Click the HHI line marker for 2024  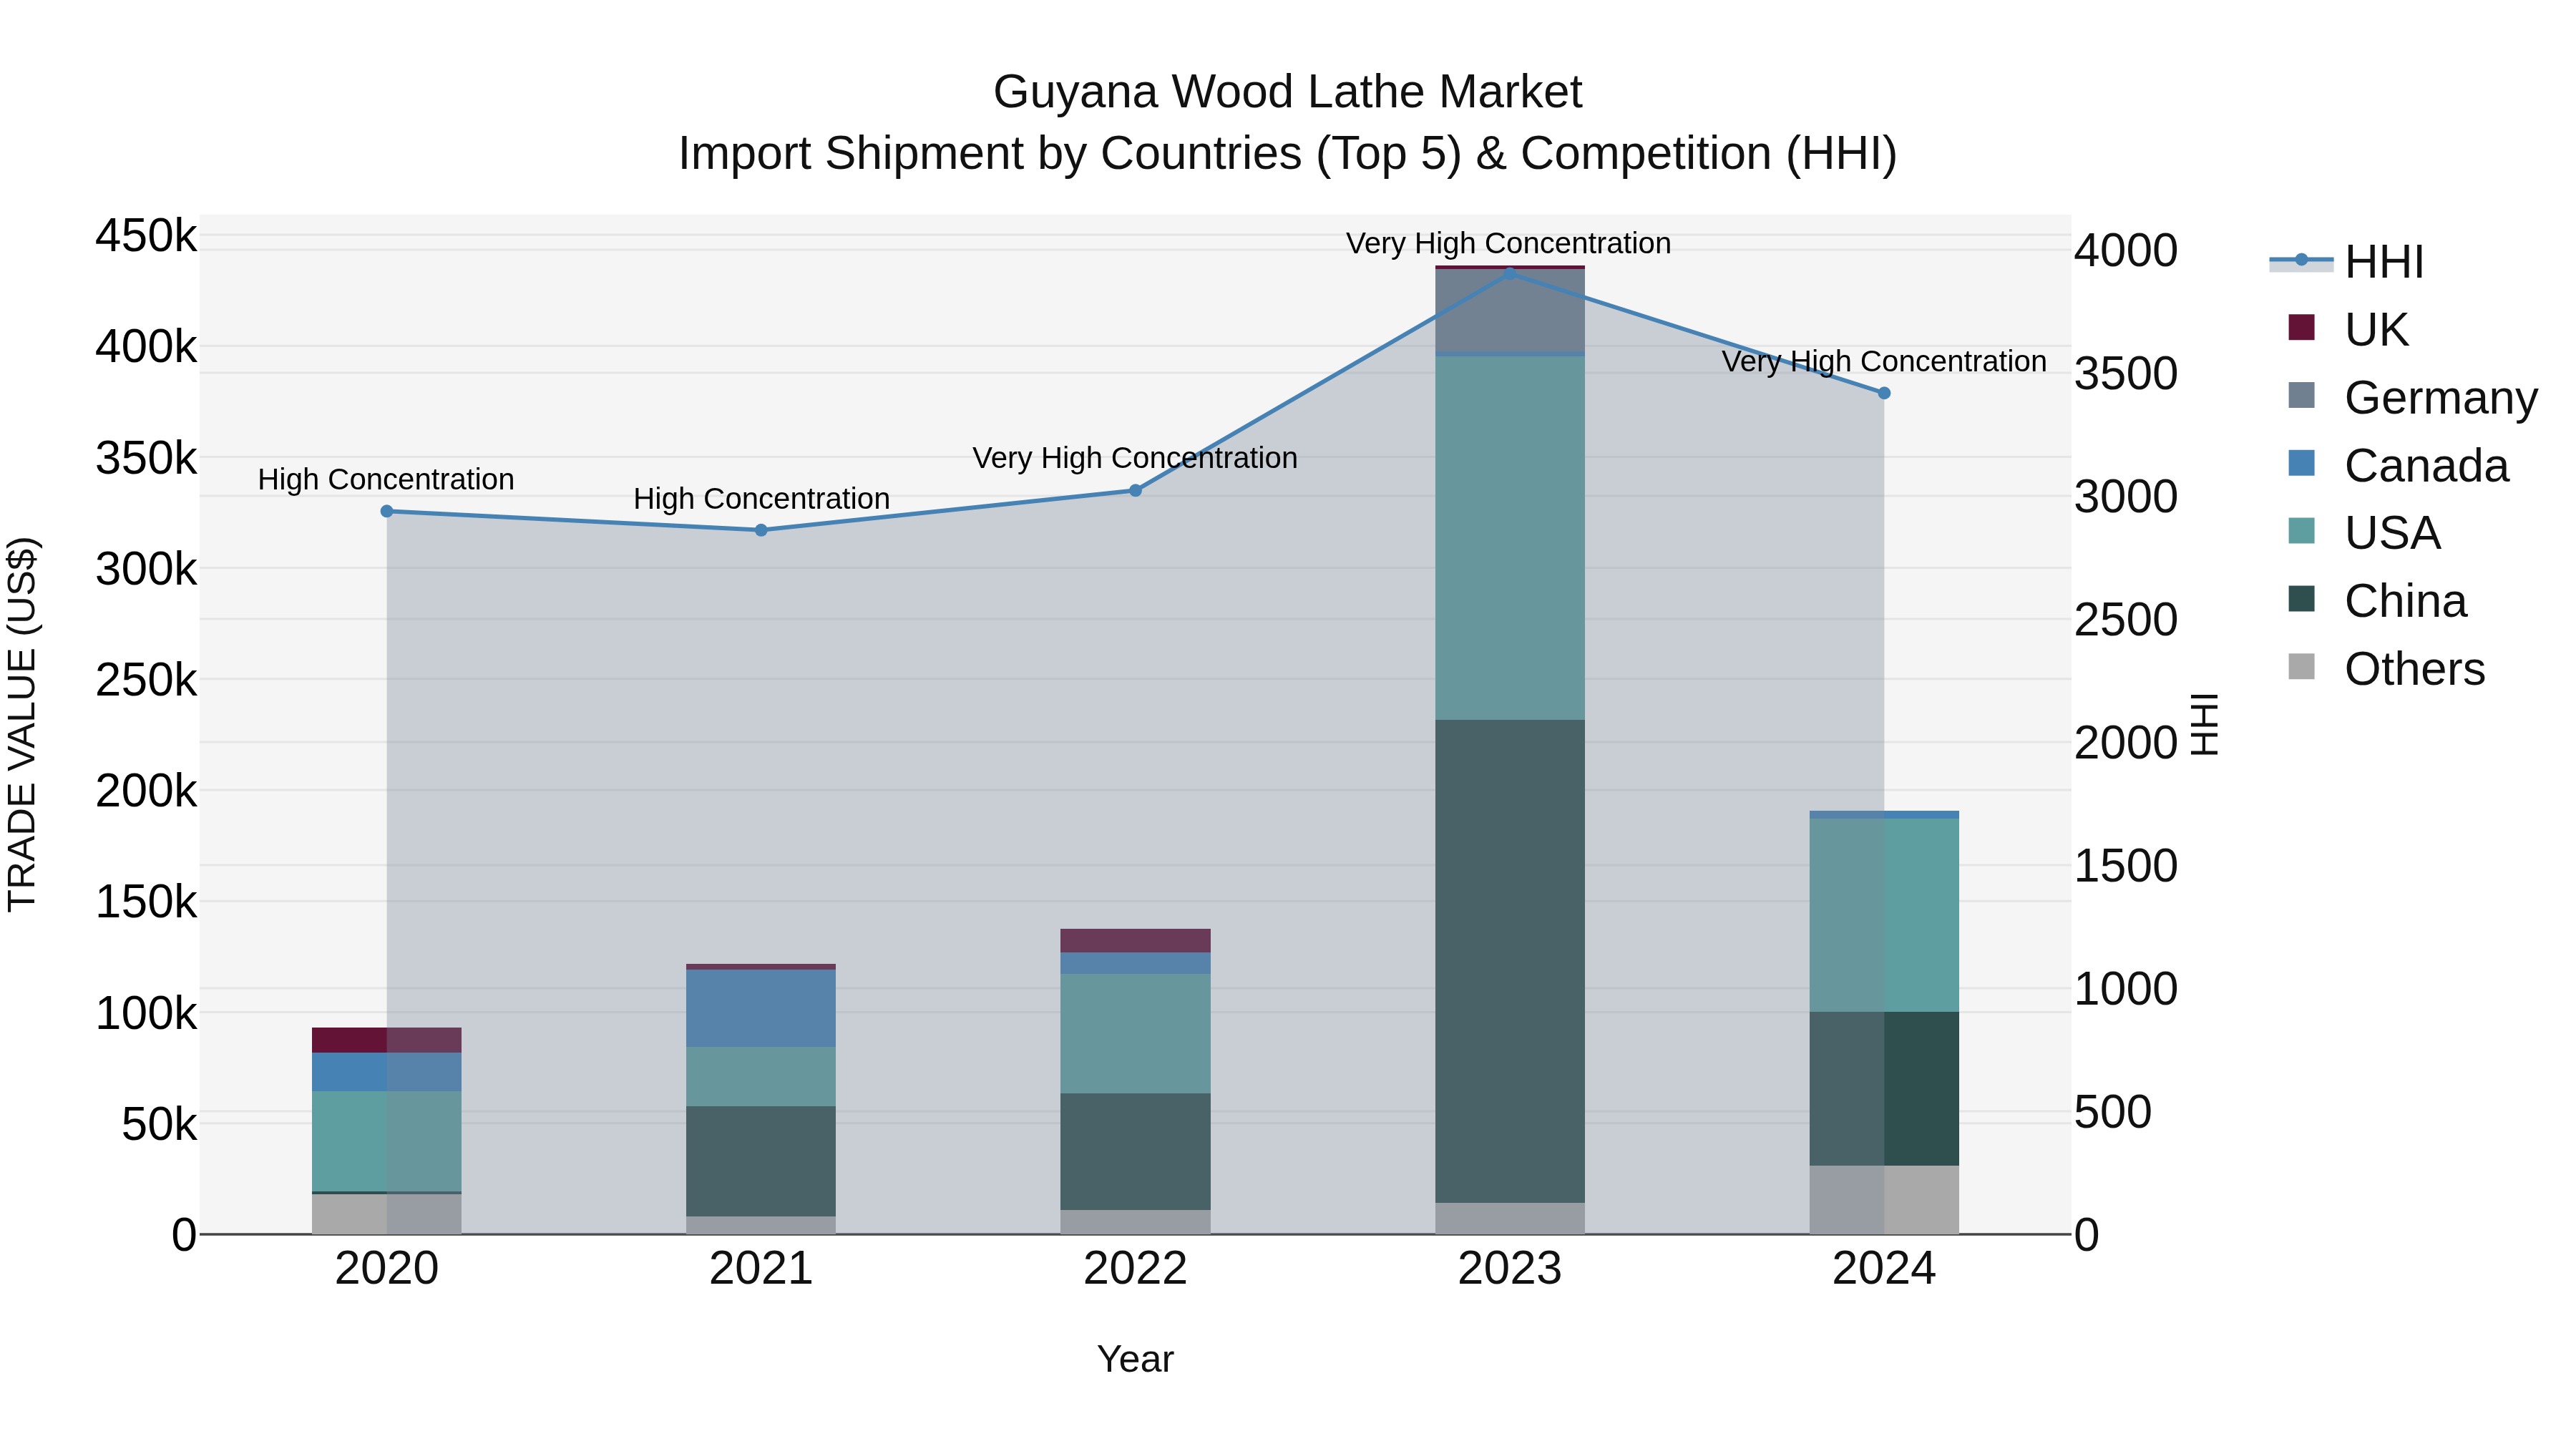pos(1884,393)
